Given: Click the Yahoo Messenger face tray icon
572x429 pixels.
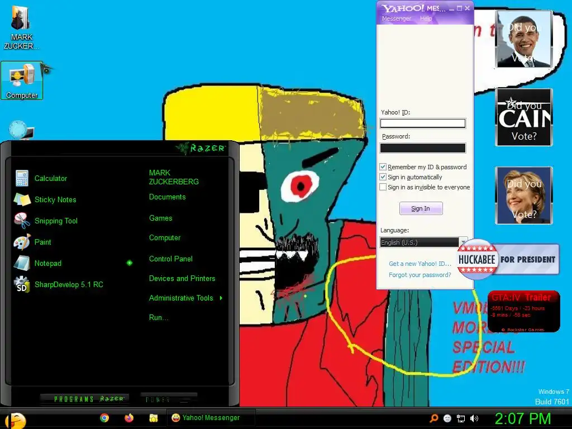Looking at the screenshot, I should tap(447, 418).
